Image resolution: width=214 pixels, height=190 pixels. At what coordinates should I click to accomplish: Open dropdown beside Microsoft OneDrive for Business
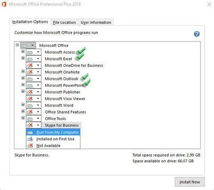(x=33, y=65)
